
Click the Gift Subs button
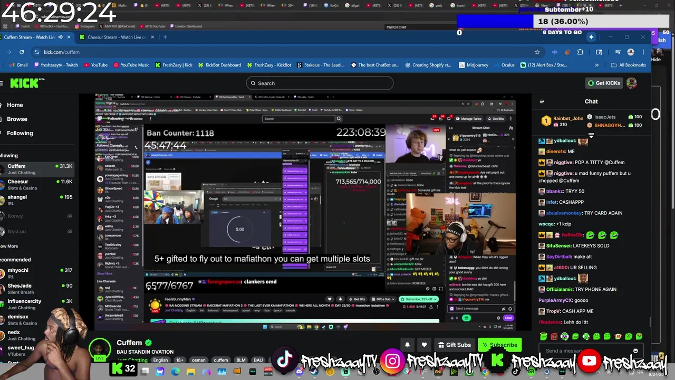tap(454, 345)
